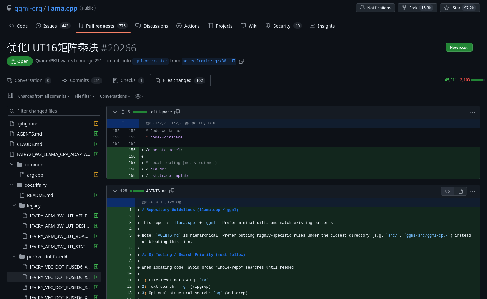This screenshot has height=299, width=487.
Task: Open the Checks tab
Action: click(x=129, y=80)
